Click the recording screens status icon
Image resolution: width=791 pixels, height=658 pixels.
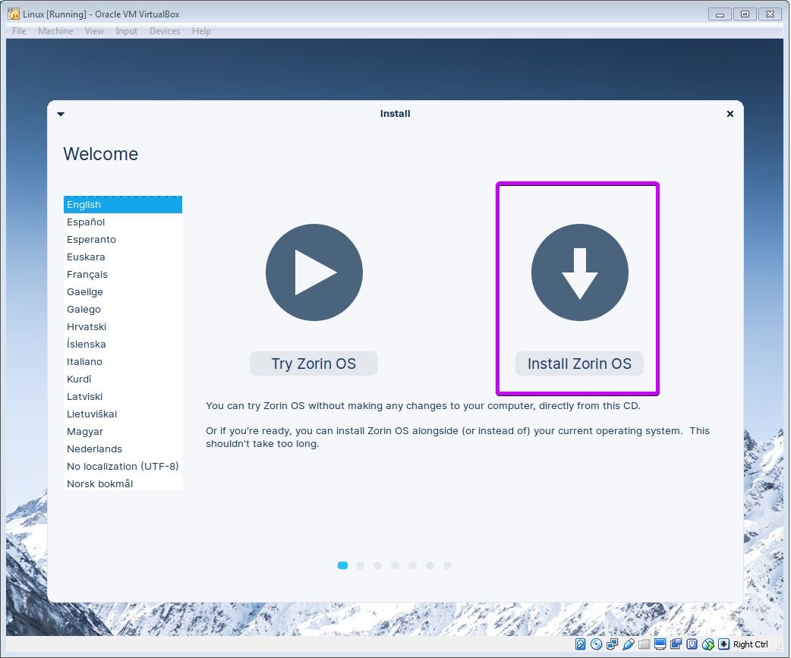676,644
